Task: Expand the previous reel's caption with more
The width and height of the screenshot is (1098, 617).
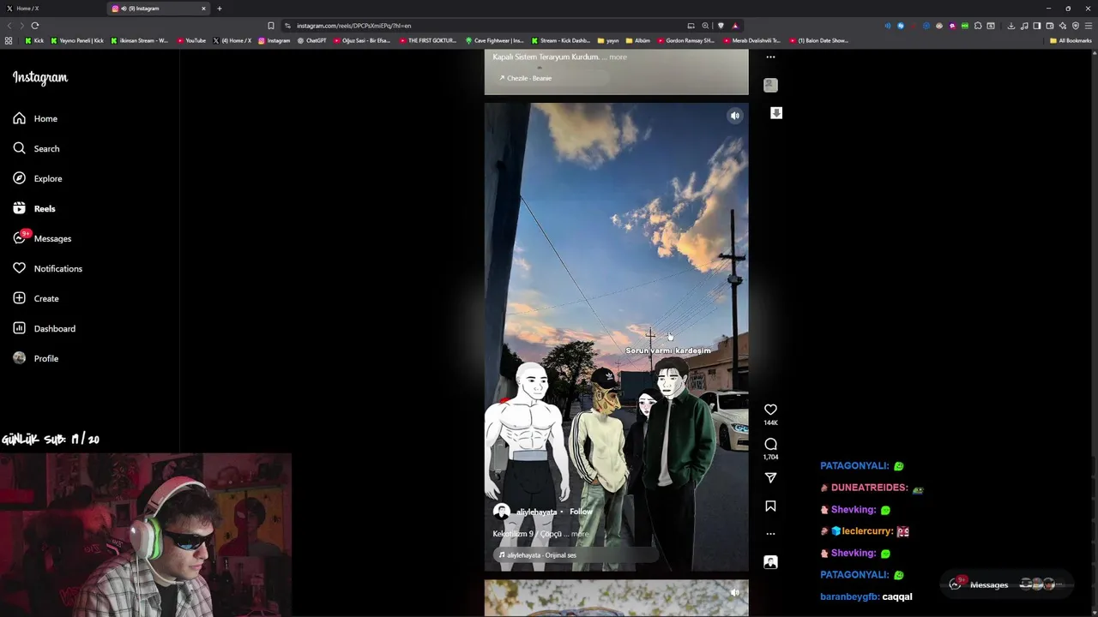Action: pos(618,57)
